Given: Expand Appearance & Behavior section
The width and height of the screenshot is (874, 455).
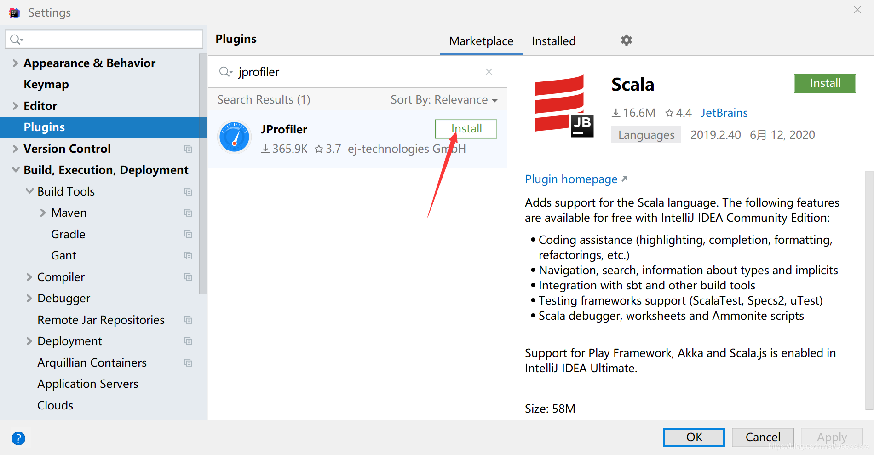Looking at the screenshot, I should click(x=15, y=63).
